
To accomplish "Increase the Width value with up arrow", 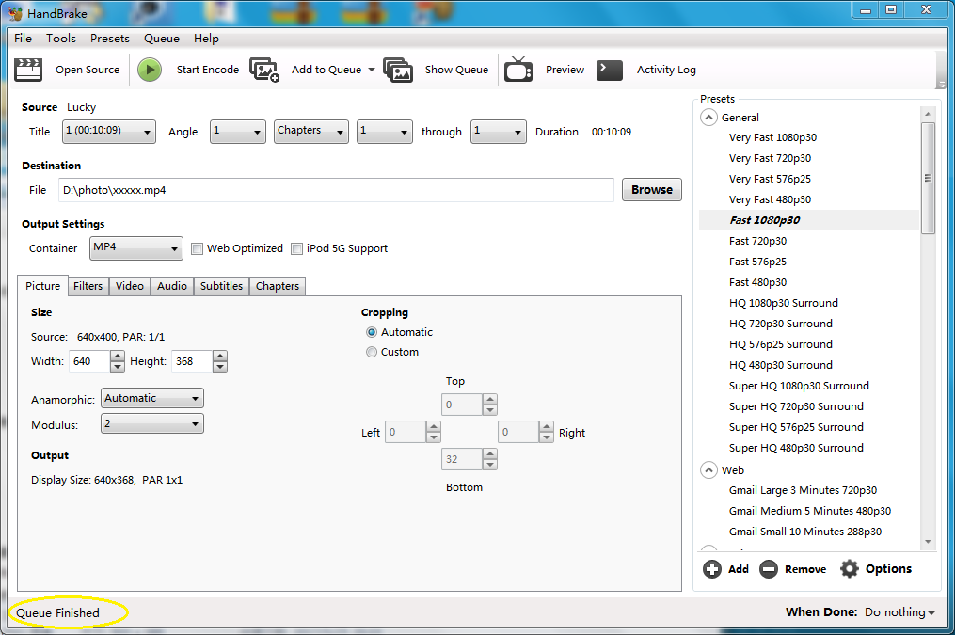I will 118,356.
